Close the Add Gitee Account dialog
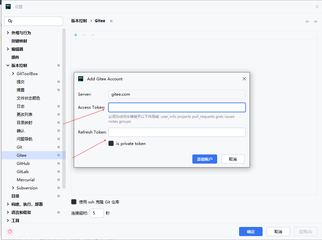Screen dimensions: 322x240 244,79
